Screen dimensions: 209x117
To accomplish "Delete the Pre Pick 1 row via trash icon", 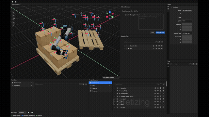I will 163,99.
